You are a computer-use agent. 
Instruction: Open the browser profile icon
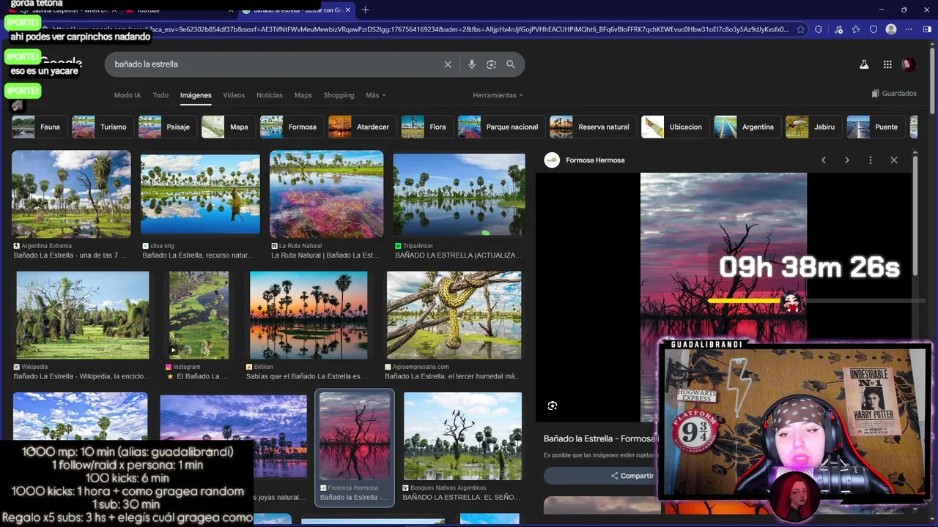pyautogui.click(x=891, y=29)
